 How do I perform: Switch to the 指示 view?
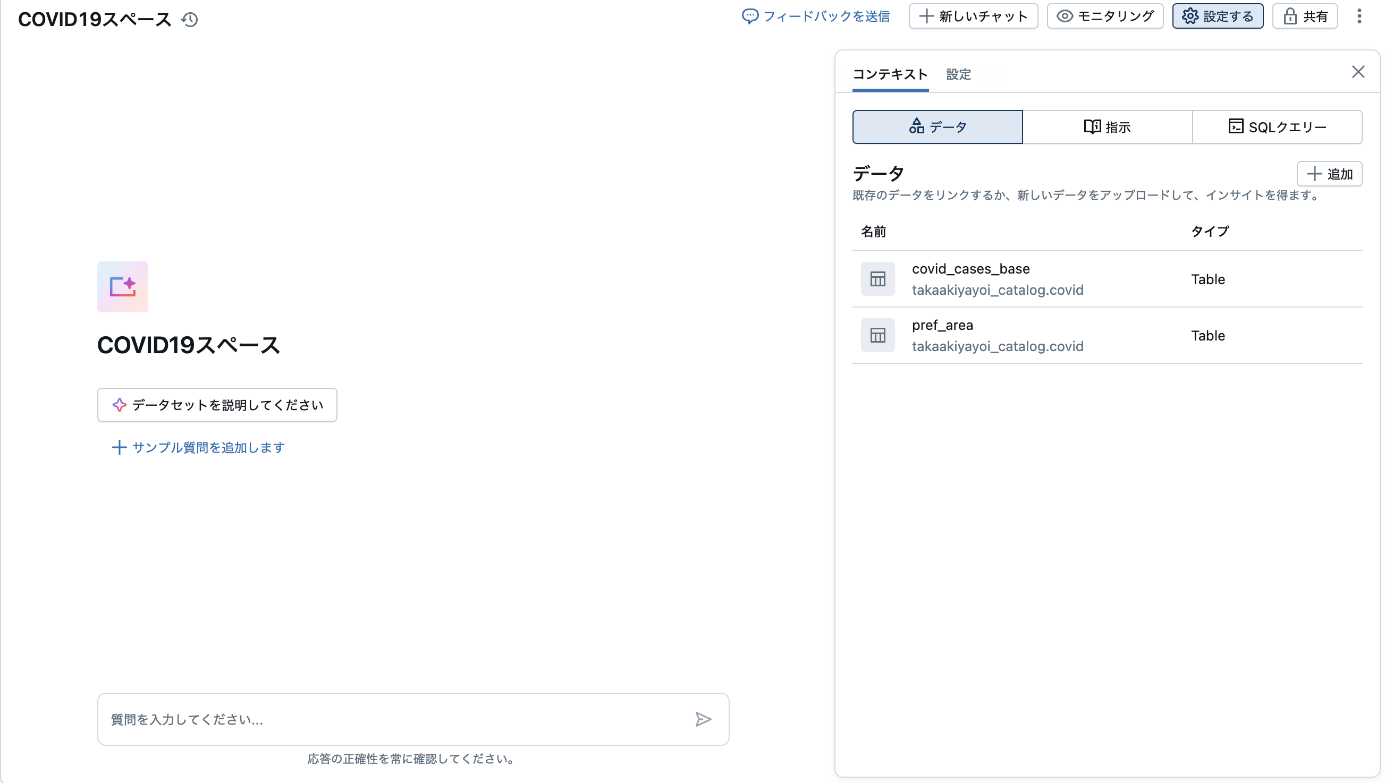(x=1108, y=127)
